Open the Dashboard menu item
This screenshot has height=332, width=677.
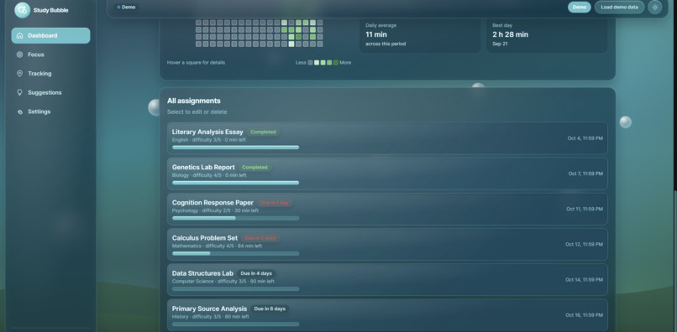pyautogui.click(x=51, y=36)
